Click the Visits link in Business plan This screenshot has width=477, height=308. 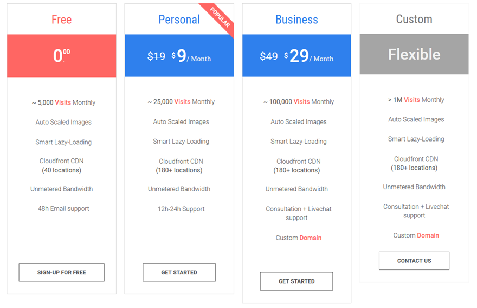(301, 101)
